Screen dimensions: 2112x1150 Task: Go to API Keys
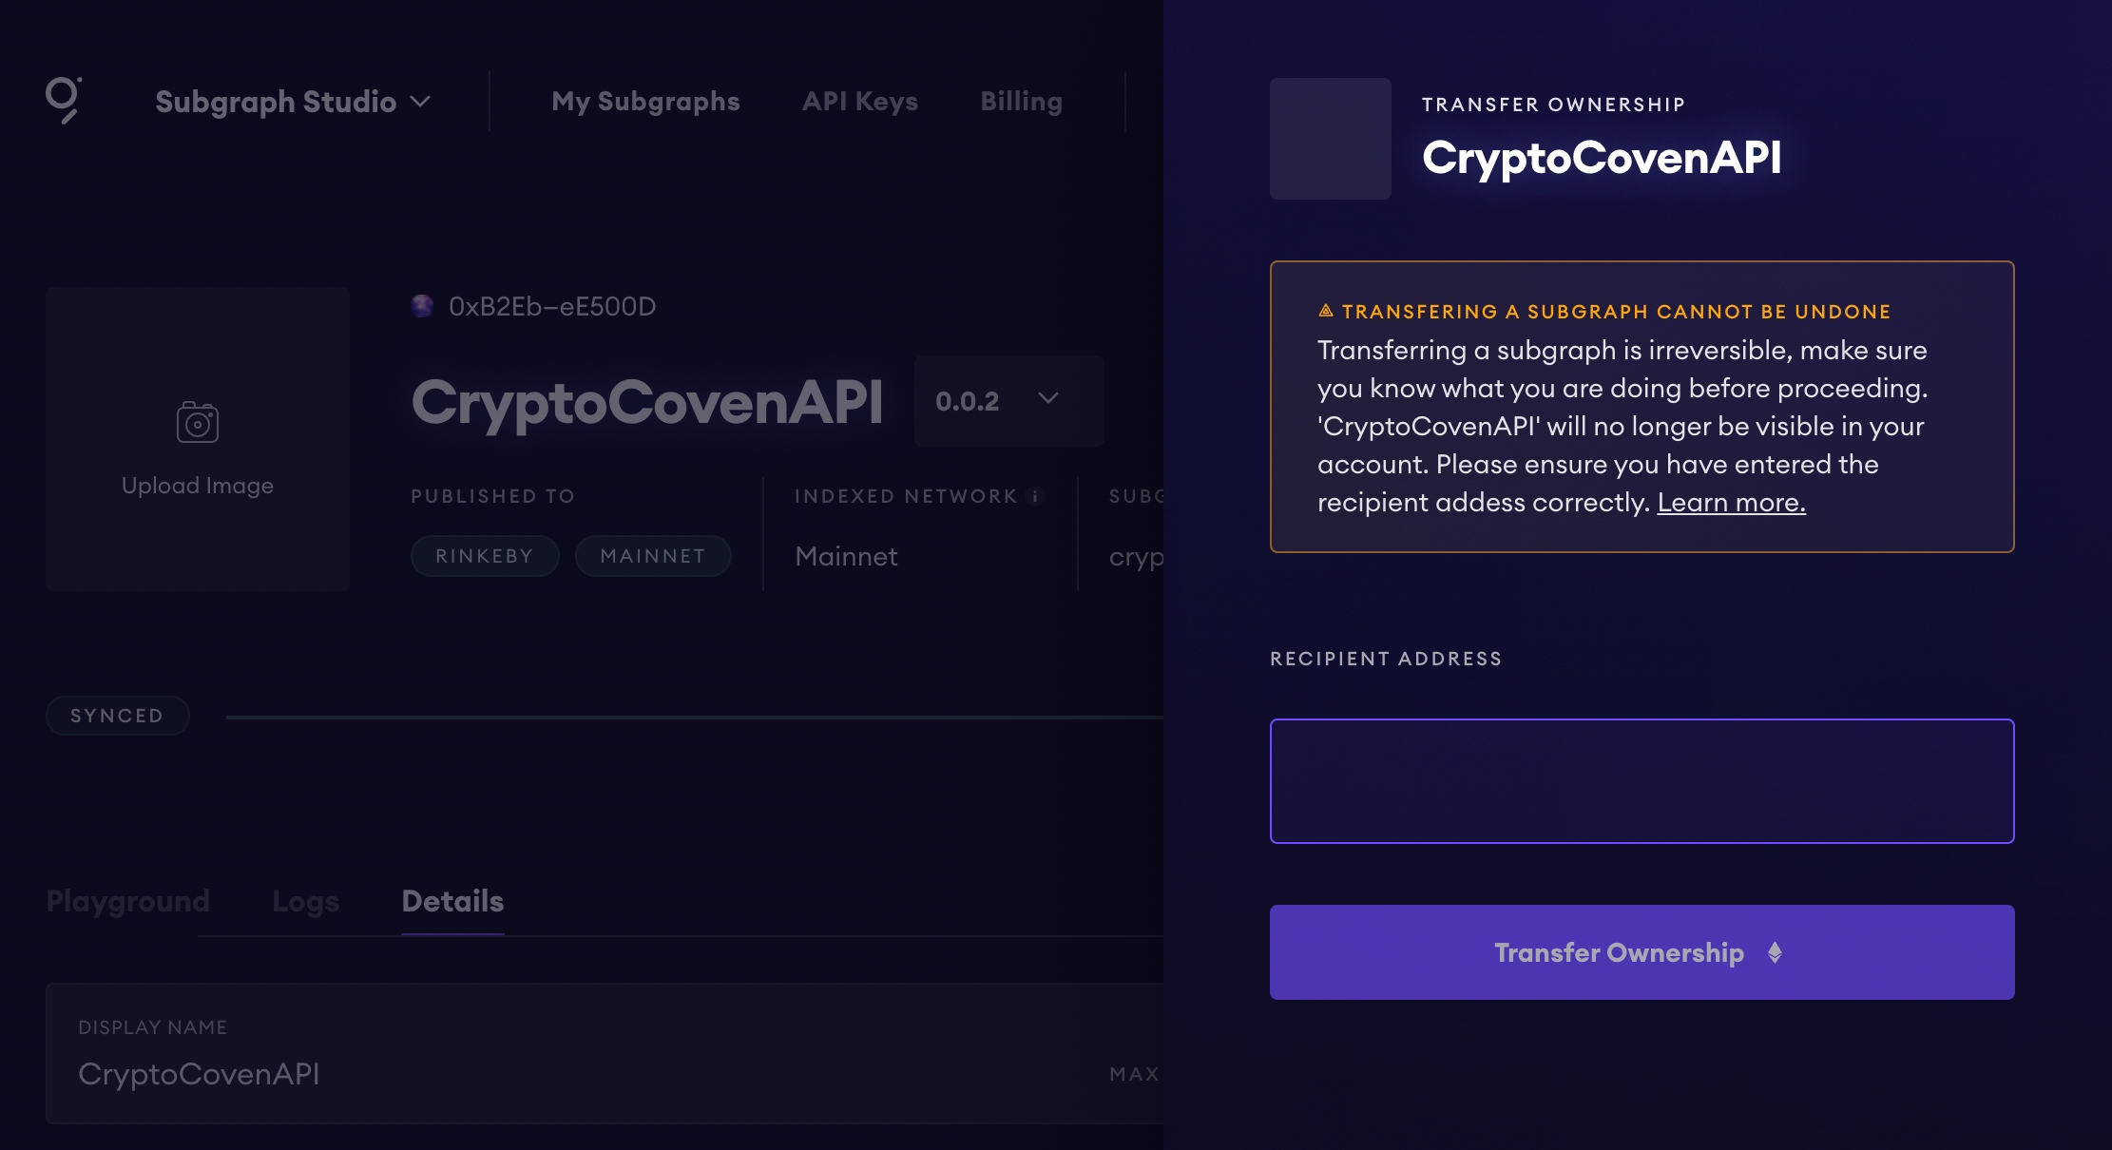click(x=859, y=102)
